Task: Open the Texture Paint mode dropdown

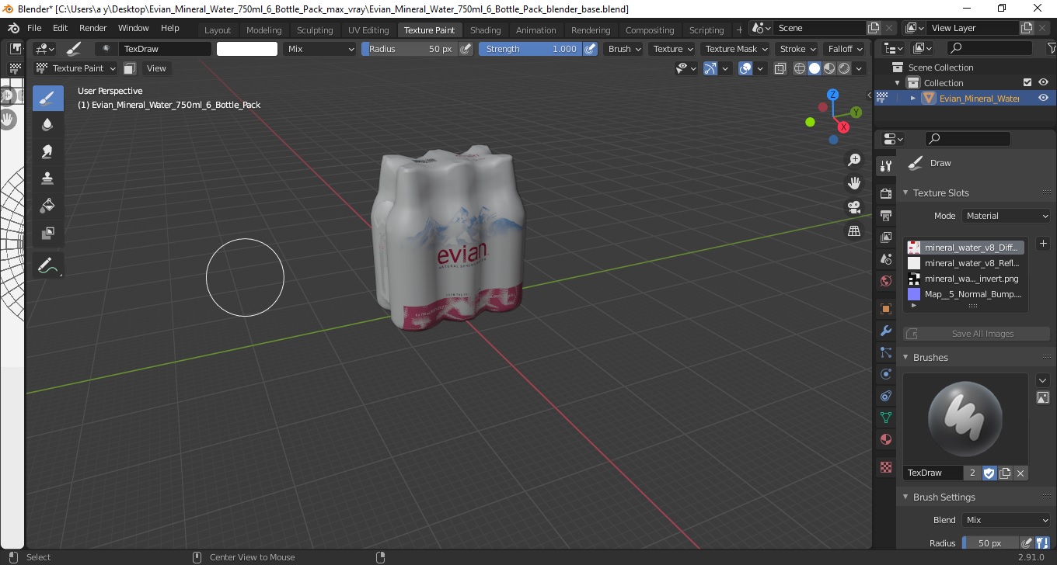Action: pyautogui.click(x=77, y=68)
